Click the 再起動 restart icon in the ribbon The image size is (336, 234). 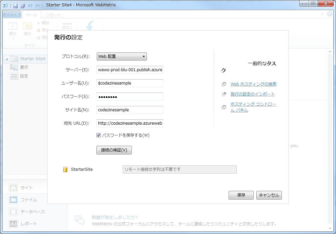(38, 38)
